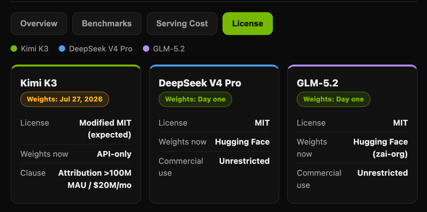Screen dimensions: 427x212
Task: Click 'License' label in GLM-5.2 card
Action: (x=311, y=123)
